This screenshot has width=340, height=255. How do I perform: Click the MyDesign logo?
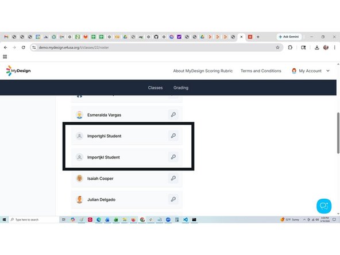[18, 71]
